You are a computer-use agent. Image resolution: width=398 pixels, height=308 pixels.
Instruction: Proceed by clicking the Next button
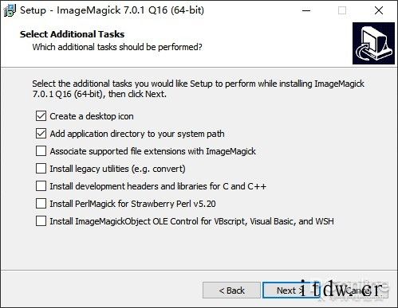(291, 290)
